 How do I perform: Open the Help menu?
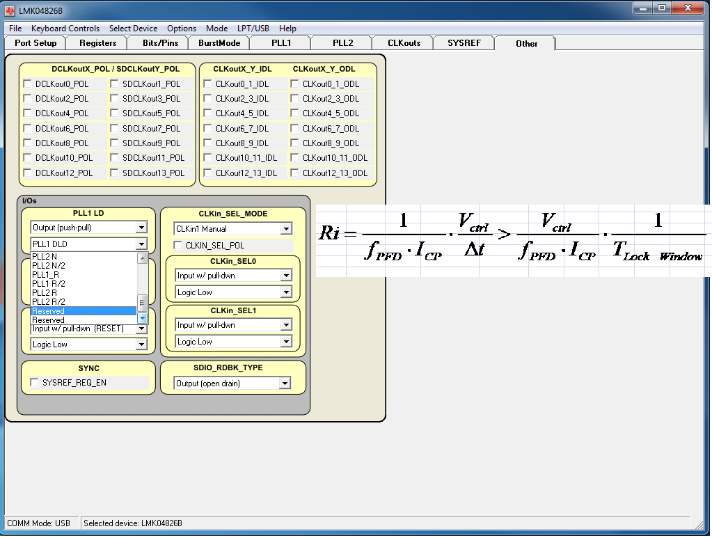click(x=287, y=28)
